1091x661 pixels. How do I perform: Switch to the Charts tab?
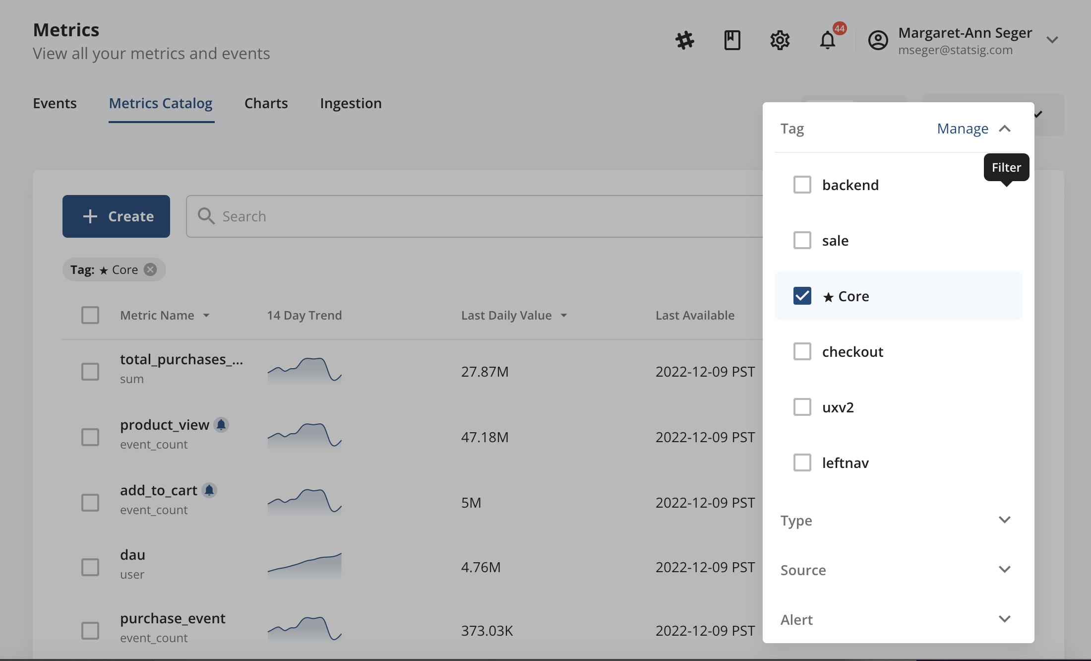tap(266, 102)
